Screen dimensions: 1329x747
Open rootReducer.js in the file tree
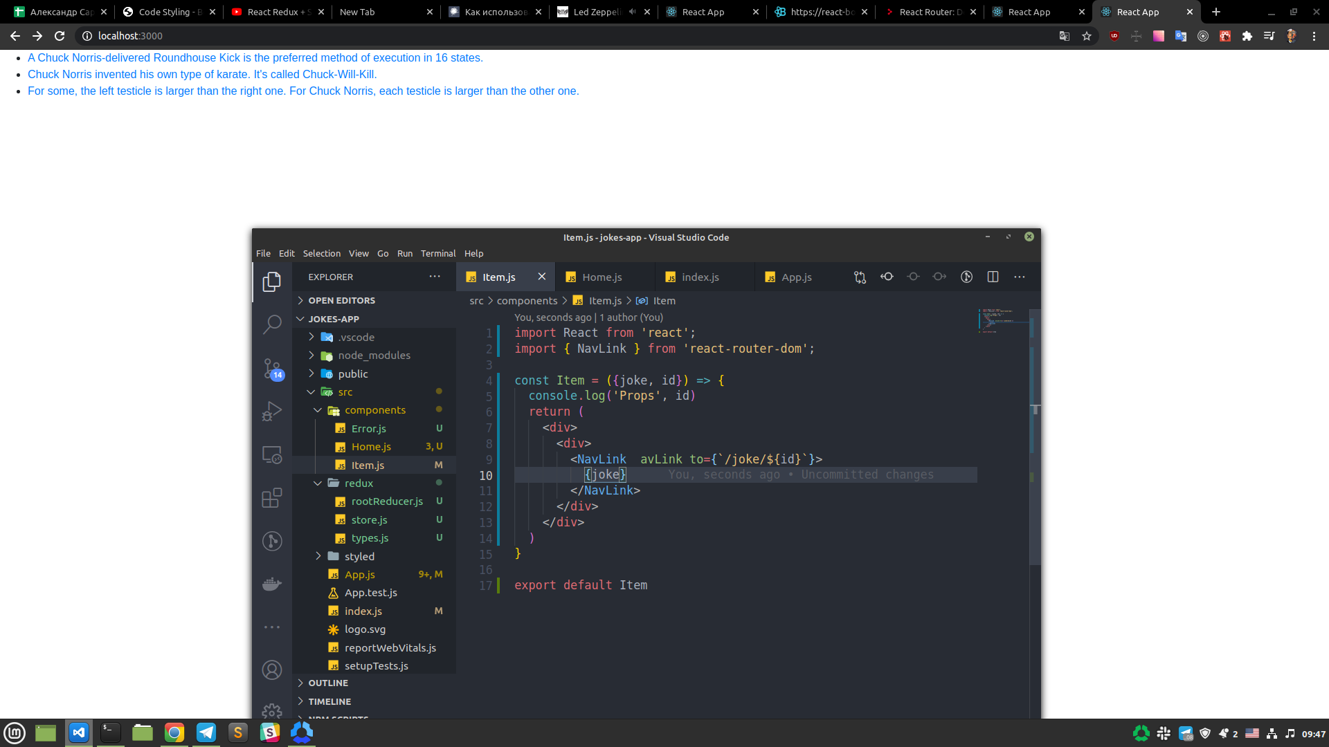point(374,501)
